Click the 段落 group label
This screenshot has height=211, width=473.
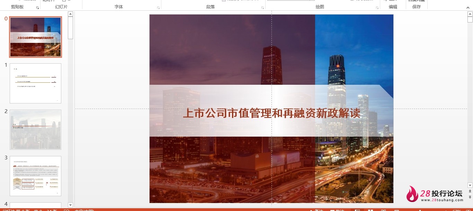click(x=211, y=7)
